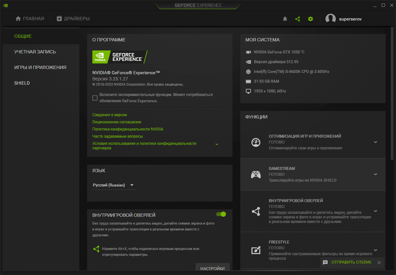396x275 pixels.
Task: Click the monitor icon beside 1920 x 1080
Action: tap(248, 91)
